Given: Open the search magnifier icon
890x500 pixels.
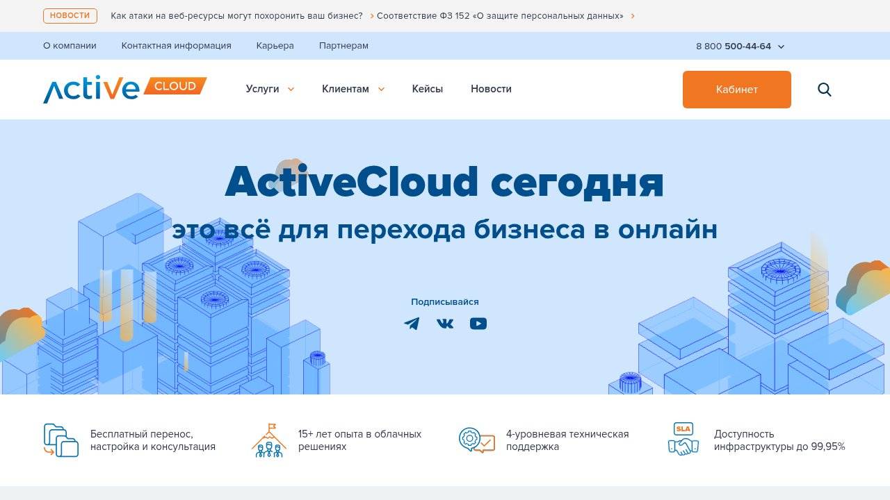Looking at the screenshot, I should [825, 90].
